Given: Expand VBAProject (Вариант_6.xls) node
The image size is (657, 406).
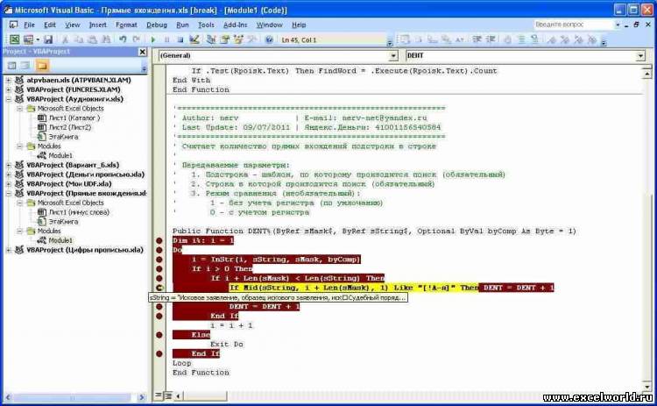Looking at the screenshot, I should pos(9,165).
